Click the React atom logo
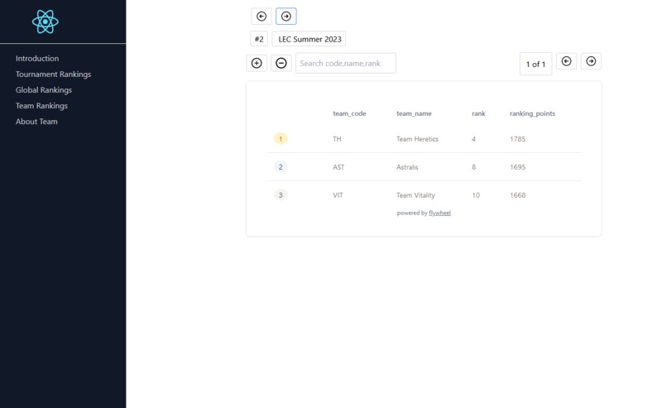Image resolution: width=667 pixels, height=408 pixels. (x=45, y=22)
